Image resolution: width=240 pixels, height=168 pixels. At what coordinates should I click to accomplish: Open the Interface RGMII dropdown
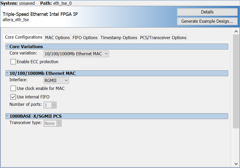click(x=56, y=80)
